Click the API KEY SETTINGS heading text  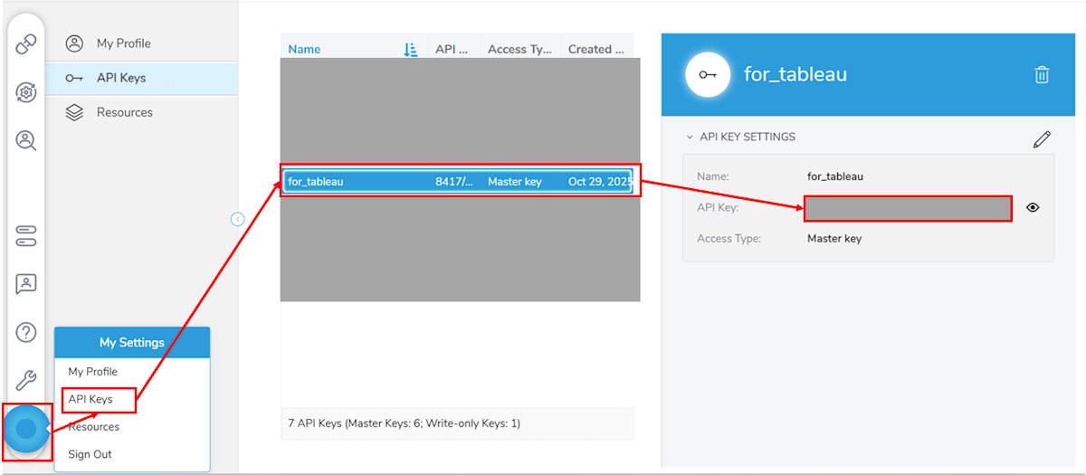pos(748,138)
